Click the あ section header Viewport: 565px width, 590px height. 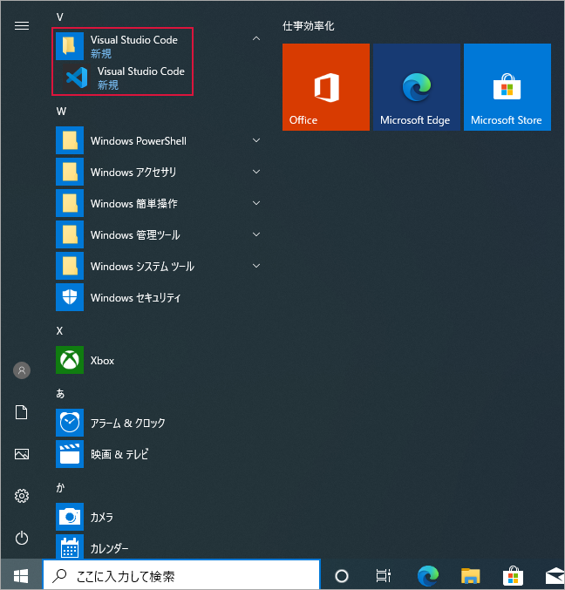(60, 394)
